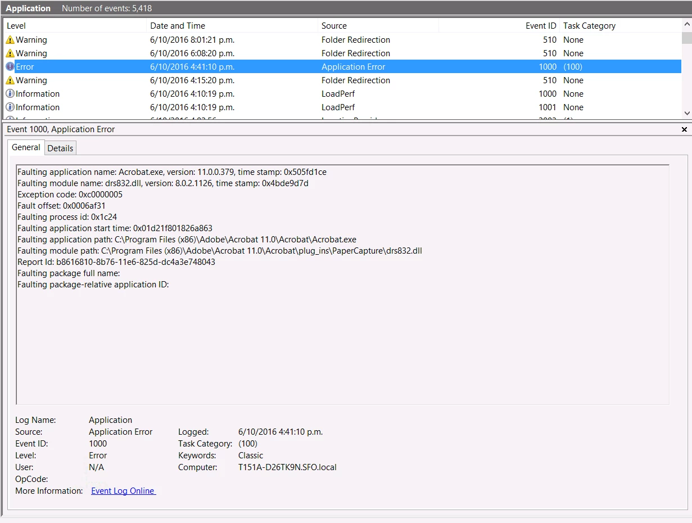Image resolution: width=692 pixels, height=523 pixels.
Task: Select the event list scrollbar thumb
Action: pyautogui.click(x=686, y=38)
